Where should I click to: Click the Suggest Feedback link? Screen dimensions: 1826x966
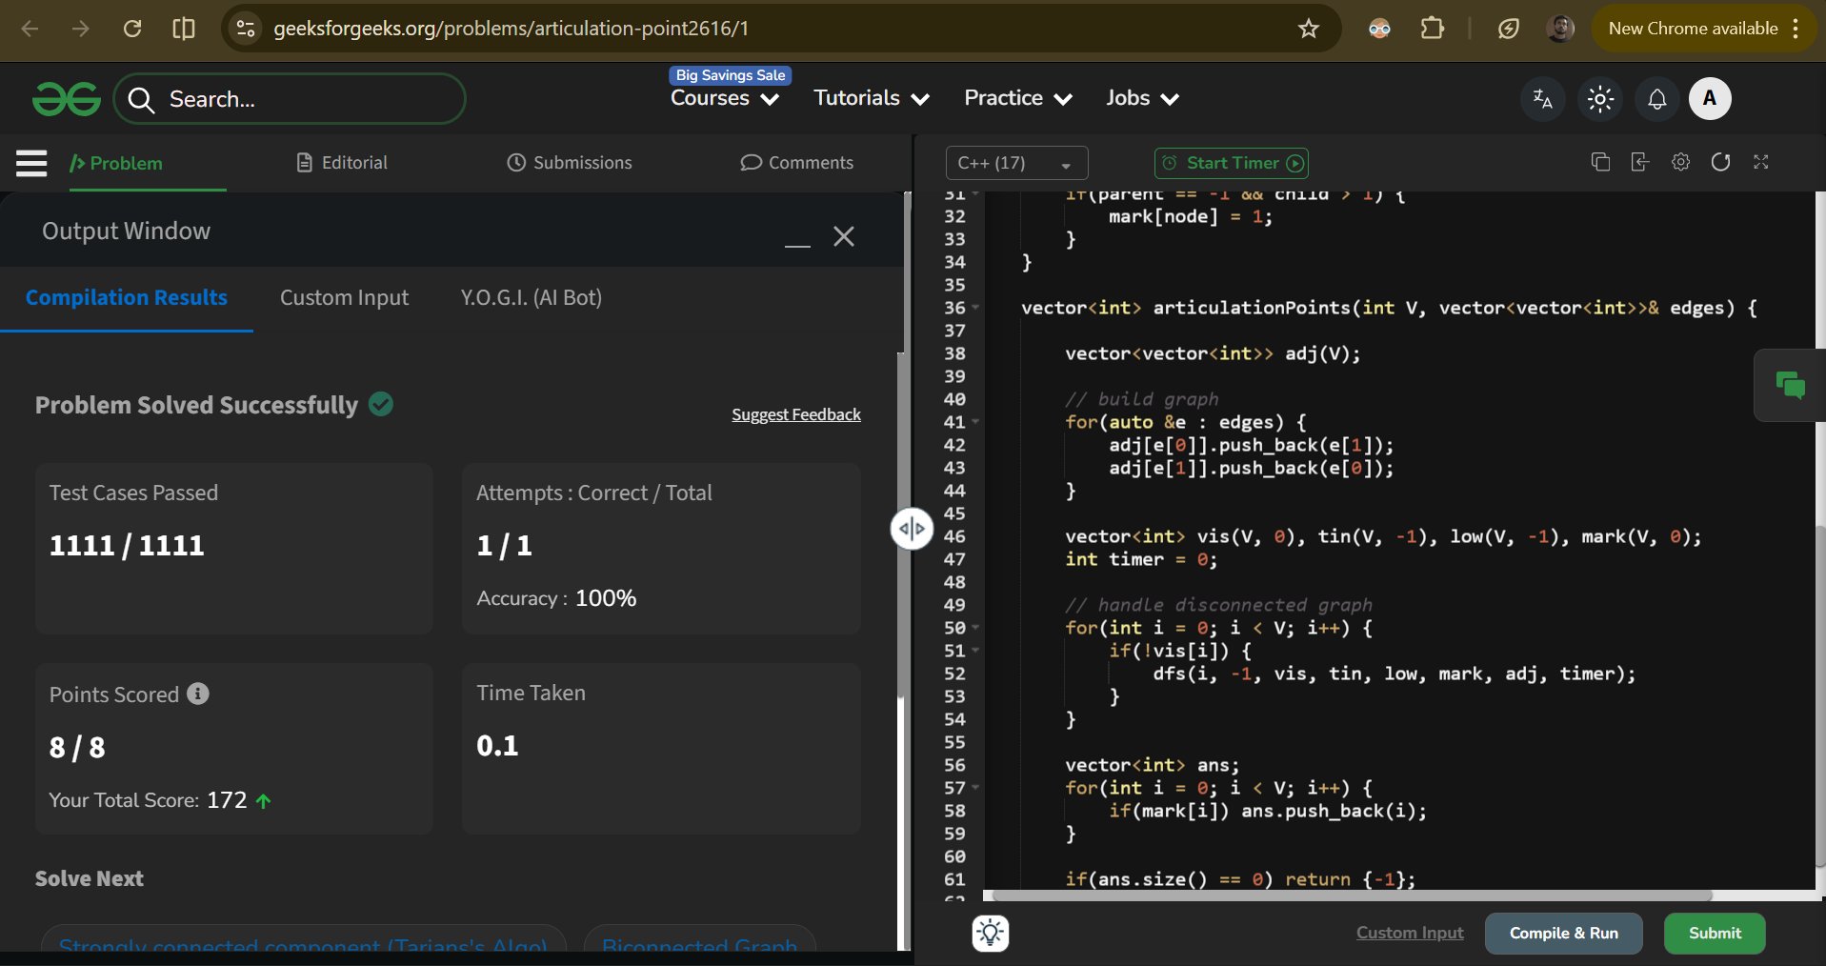coord(795,414)
